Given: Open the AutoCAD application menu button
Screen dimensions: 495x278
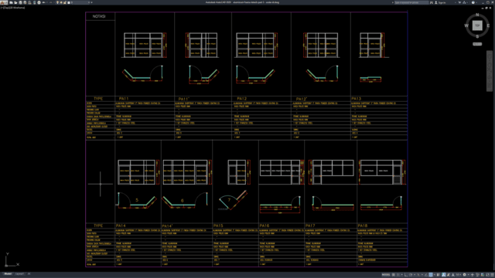Looking at the screenshot, I should [3, 2].
